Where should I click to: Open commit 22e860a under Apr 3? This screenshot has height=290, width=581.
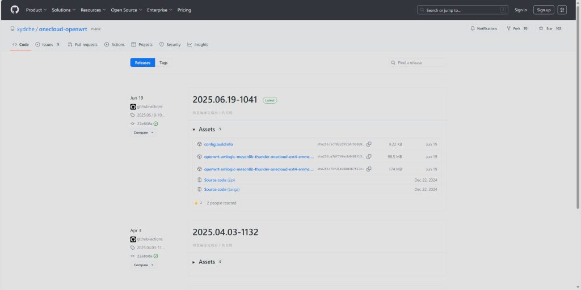pos(145,256)
